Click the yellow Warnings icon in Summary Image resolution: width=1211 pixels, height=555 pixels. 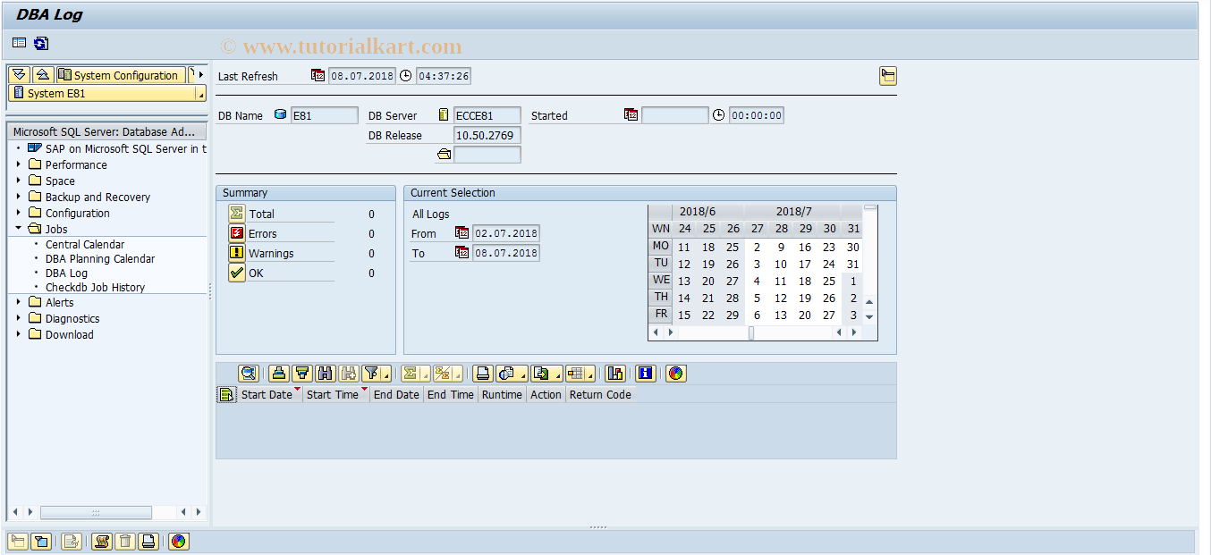click(x=236, y=253)
